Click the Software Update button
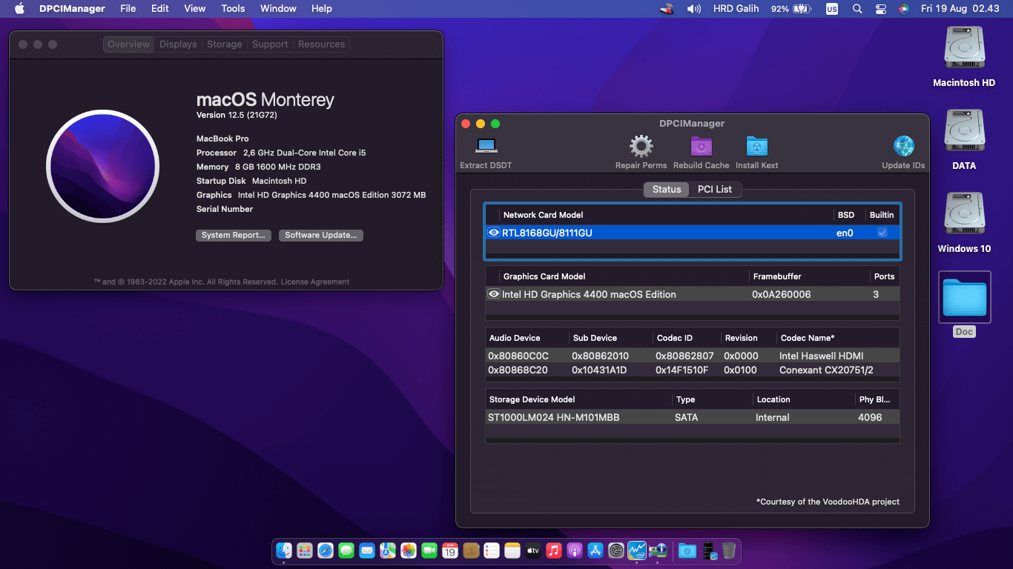 coord(321,235)
